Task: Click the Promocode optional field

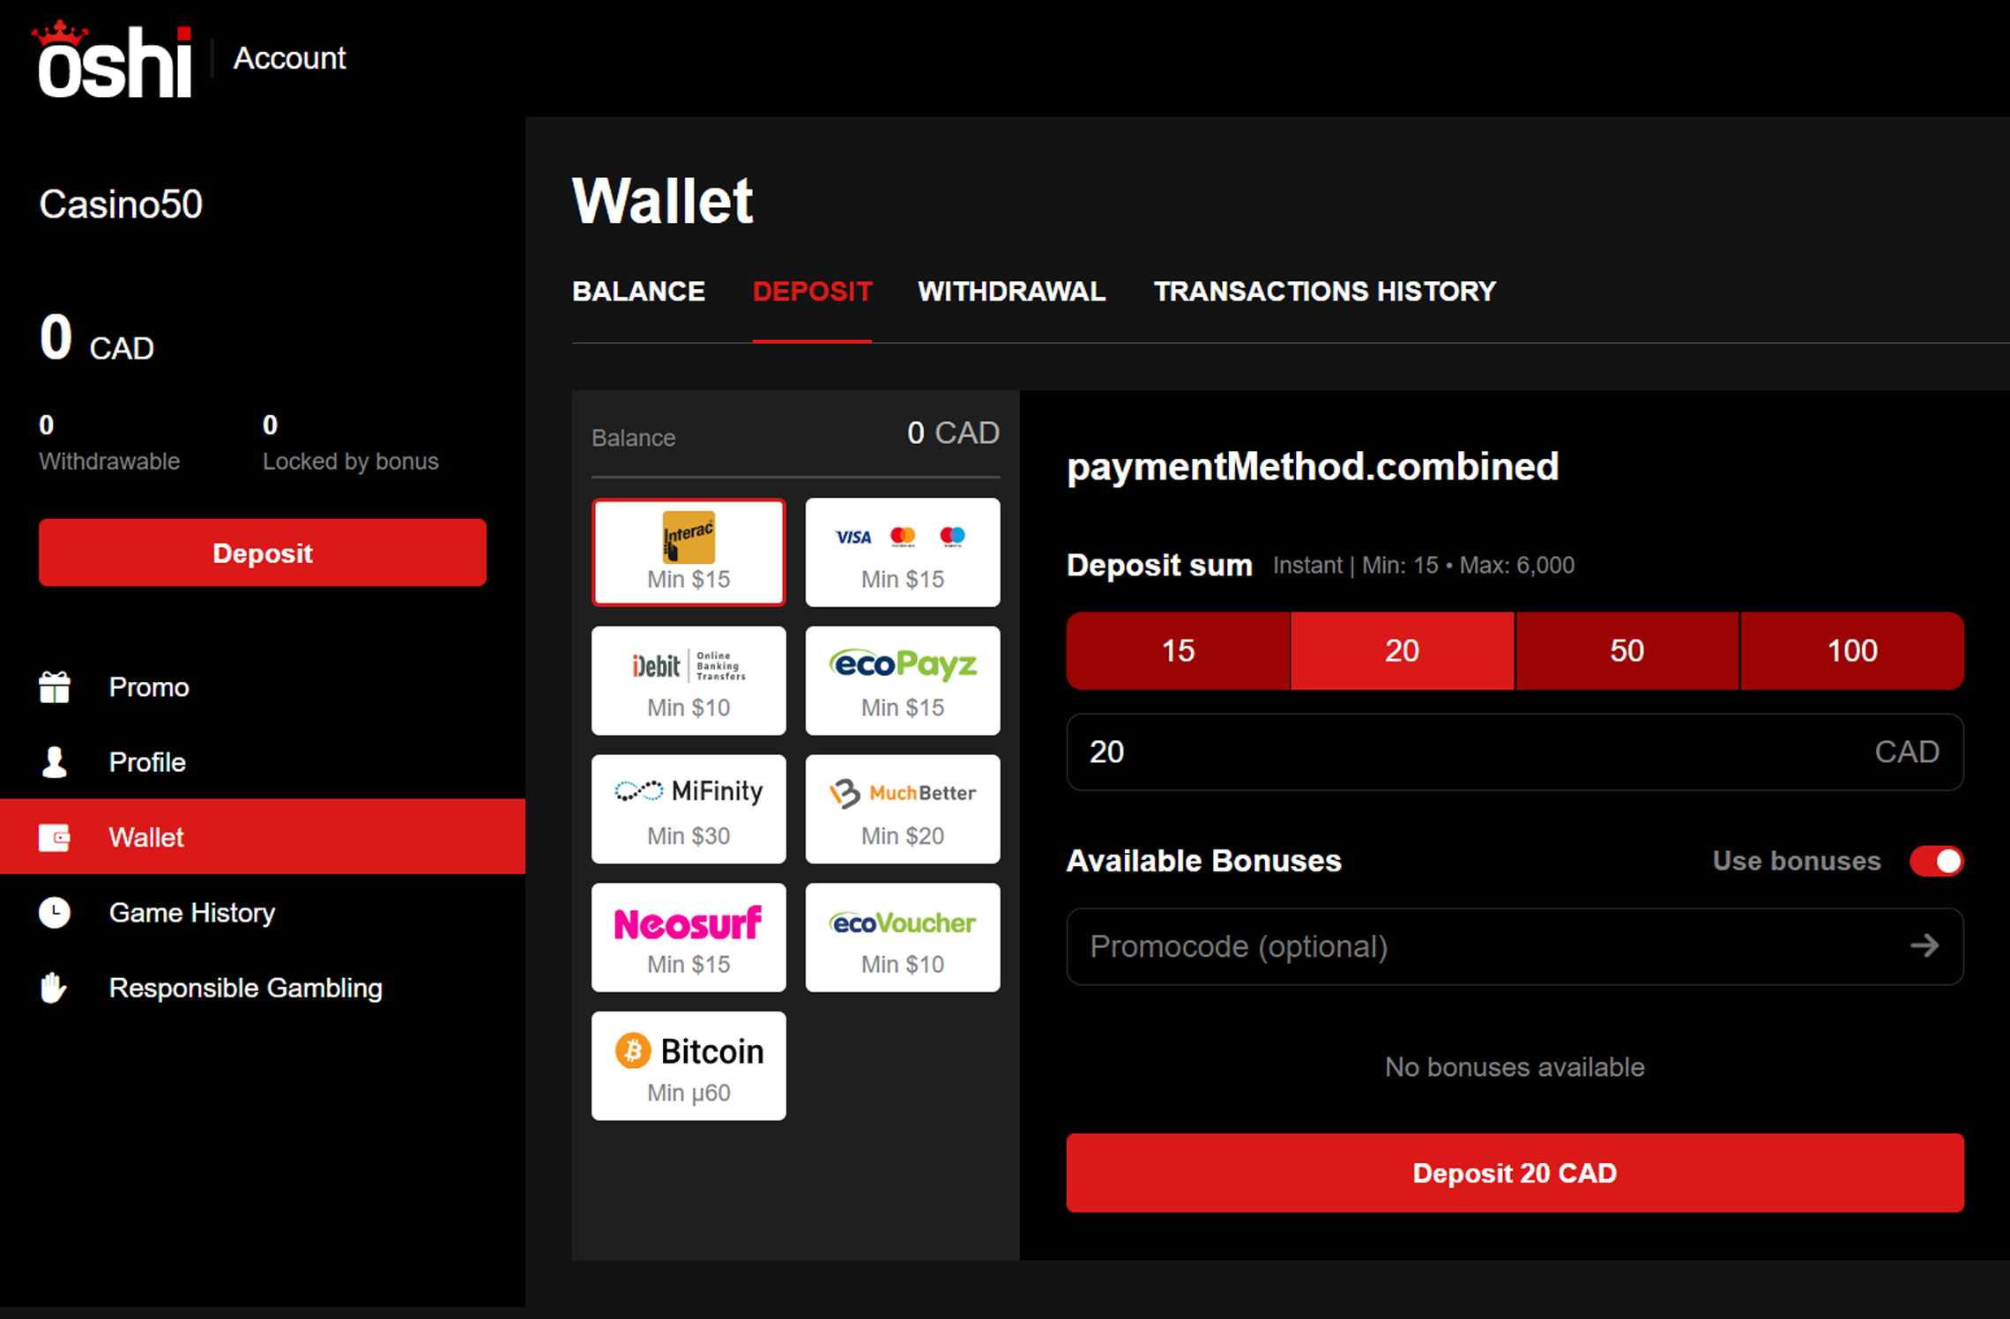Action: (x=1515, y=946)
